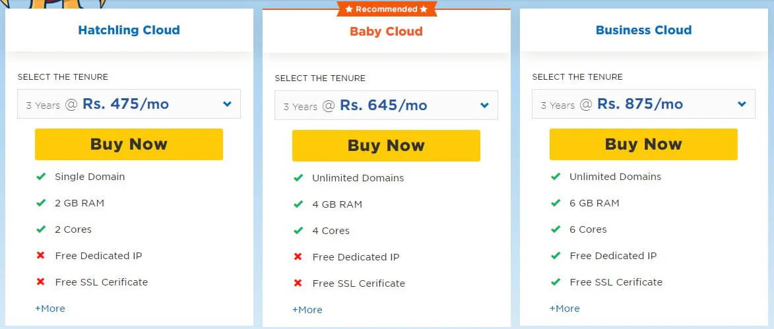The height and width of the screenshot is (329, 774).
Task: Click green checkmark next to Business Free Dedicated IP
Action: pos(556,256)
